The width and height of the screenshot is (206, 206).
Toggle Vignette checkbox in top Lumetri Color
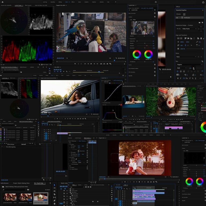click(155, 76)
